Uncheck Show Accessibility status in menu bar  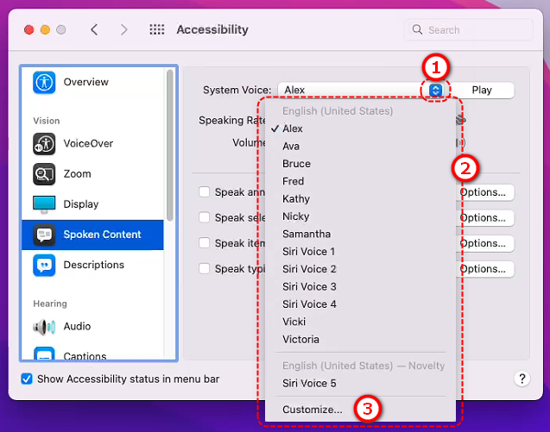coord(27,379)
